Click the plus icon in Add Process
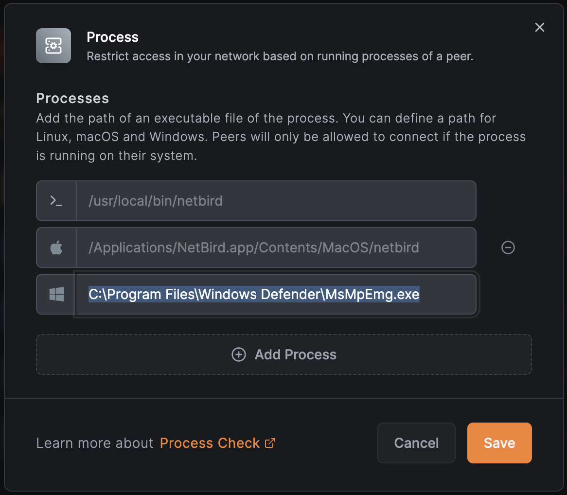 pyautogui.click(x=238, y=354)
